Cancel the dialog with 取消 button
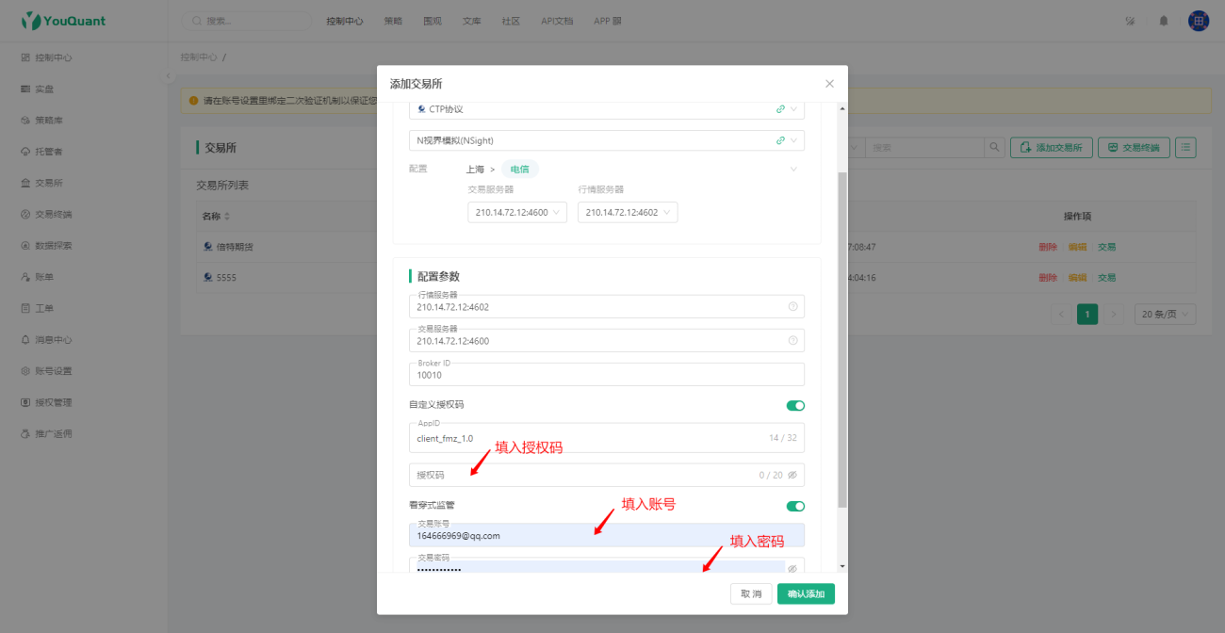 pyautogui.click(x=751, y=593)
